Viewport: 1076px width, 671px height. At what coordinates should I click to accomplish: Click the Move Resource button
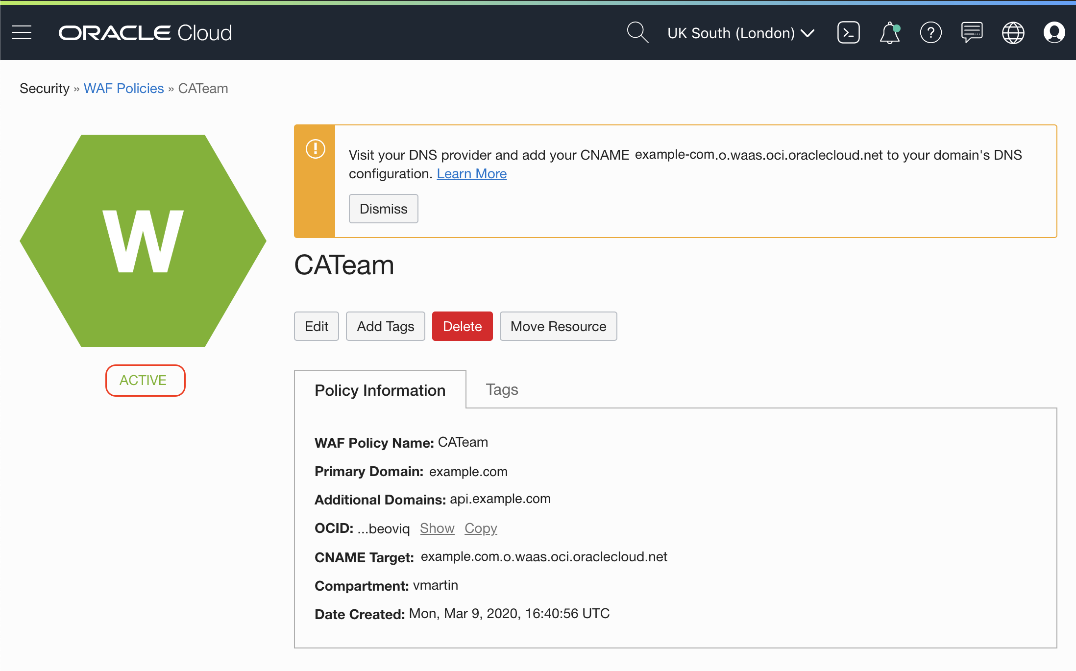point(558,326)
